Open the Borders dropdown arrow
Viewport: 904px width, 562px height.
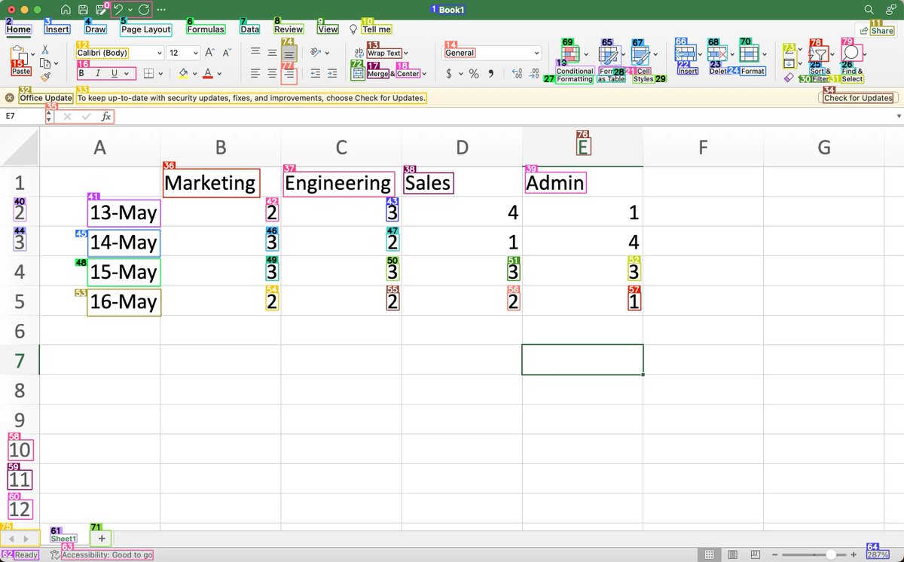pyautogui.click(x=161, y=74)
